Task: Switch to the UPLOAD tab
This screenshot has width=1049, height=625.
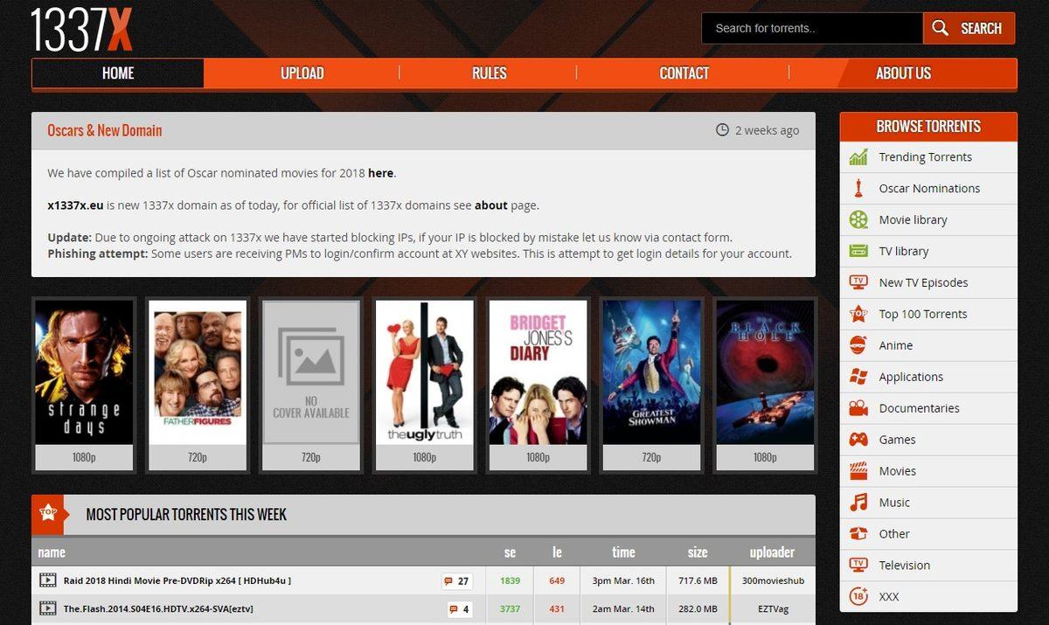Action: click(x=302, y=73)
